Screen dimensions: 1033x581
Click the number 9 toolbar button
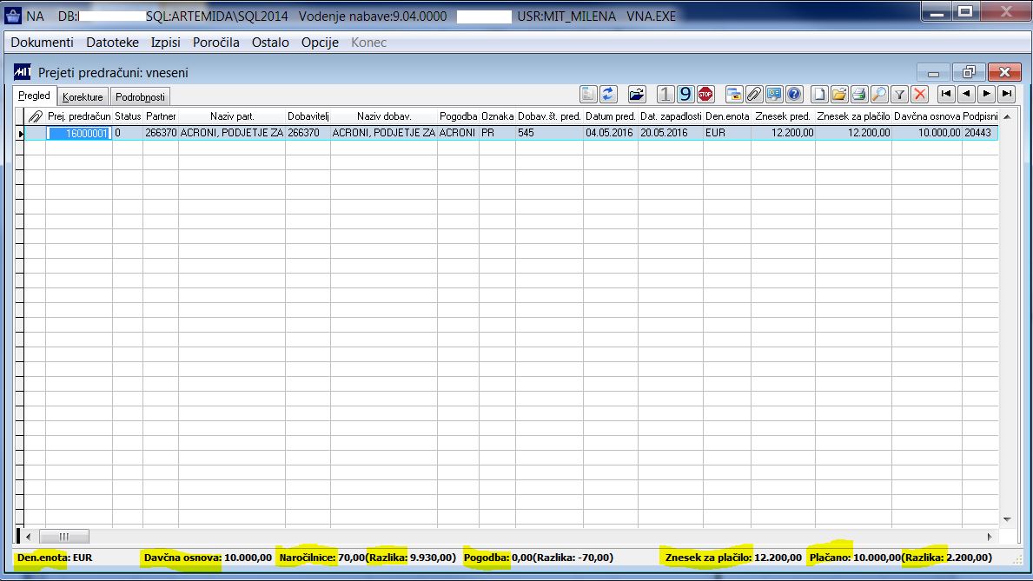[x=685, y=94]
